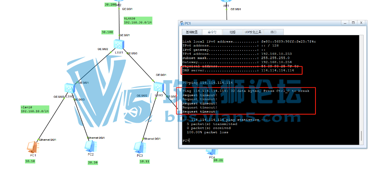Click the GE 0/0/1 port label of AR1

(x=236, y=9)
